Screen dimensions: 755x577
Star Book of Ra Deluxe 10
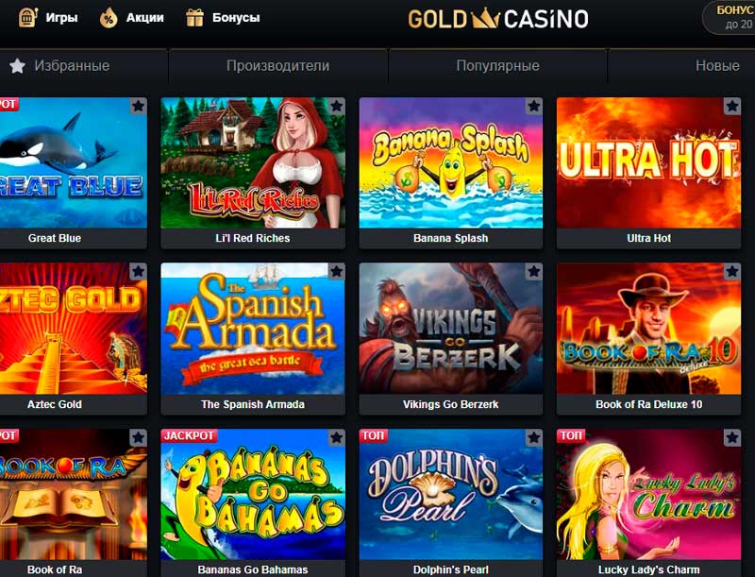(x=732, y=272)
